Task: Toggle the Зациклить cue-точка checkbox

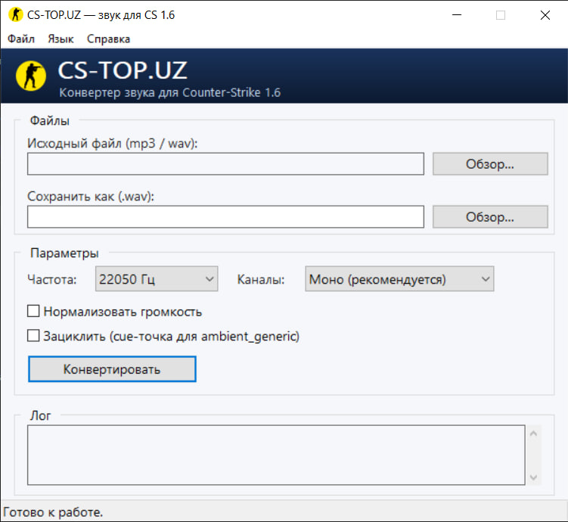Action: (33, 335)
